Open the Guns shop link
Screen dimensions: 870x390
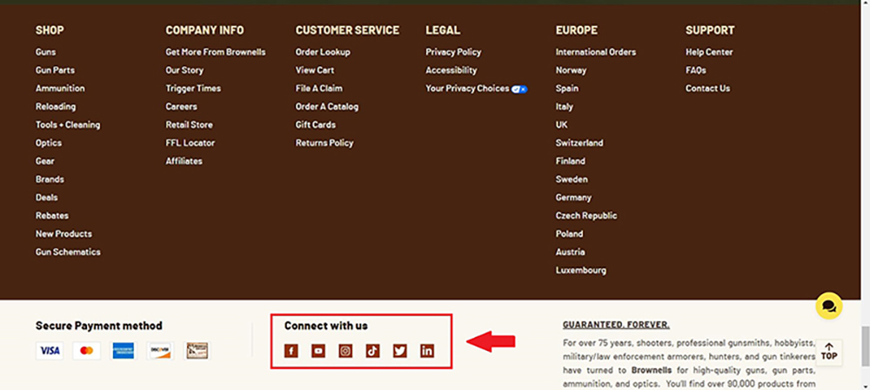[x=45, y=52]
